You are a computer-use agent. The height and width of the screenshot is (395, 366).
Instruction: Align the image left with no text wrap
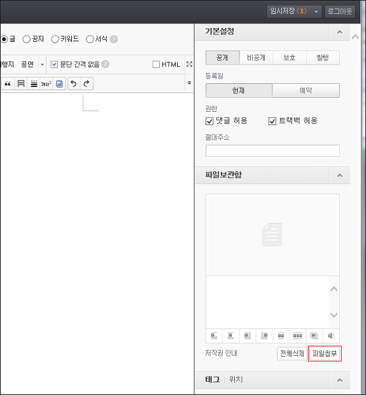pos(214,336)
